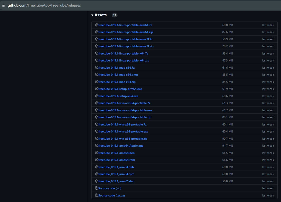
Task: Click the package icon beside win-x64-portable.7z
Action: coord(97,124)
